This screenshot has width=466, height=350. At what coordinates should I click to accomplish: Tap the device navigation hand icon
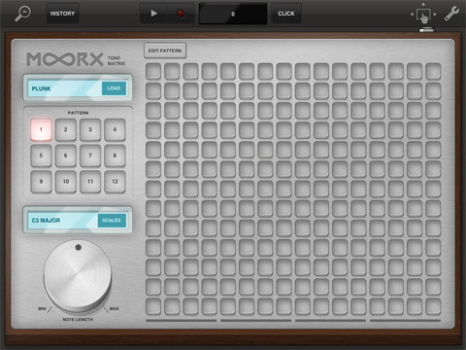(423, 15)
